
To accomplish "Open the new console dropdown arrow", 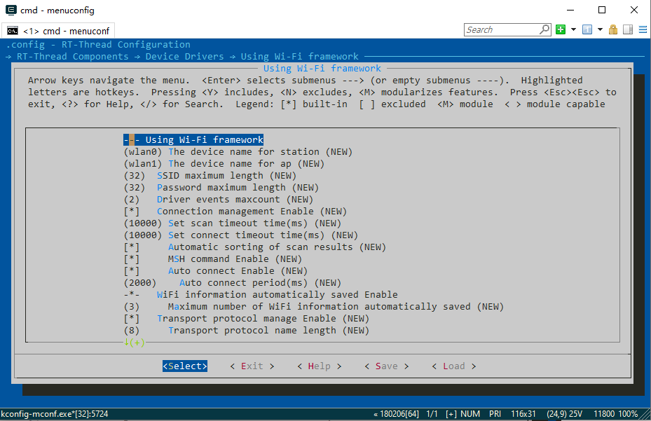I will click(573, 29).
